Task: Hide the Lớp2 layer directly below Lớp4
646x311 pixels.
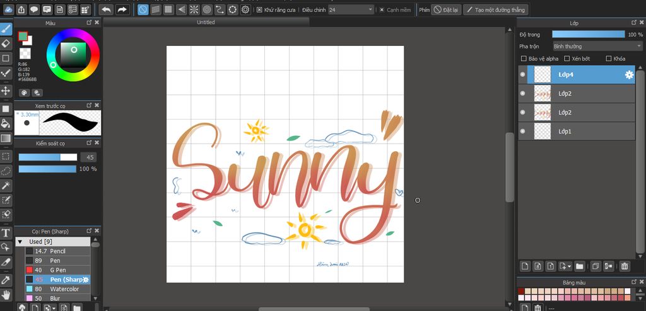Action: (523, 93)
